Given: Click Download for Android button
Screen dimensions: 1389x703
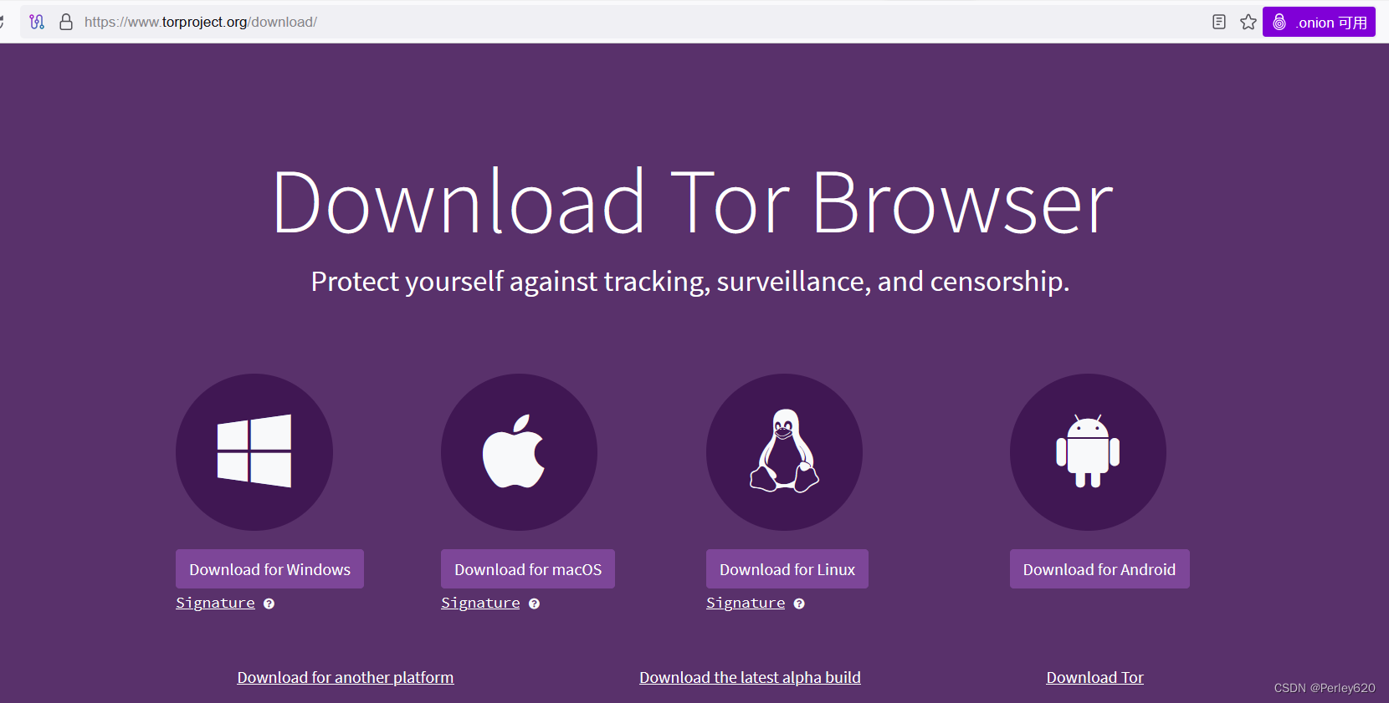Looking at the screenshot, I should 1099,569.
